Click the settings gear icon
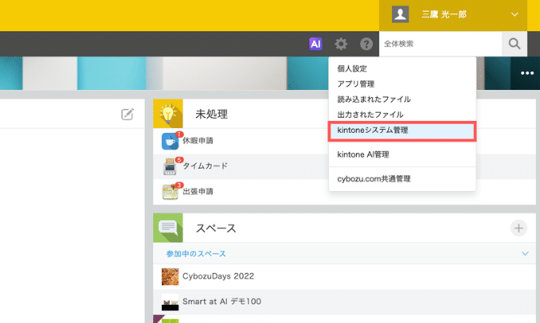Screen dimensions: 540x323 [341, 44]
